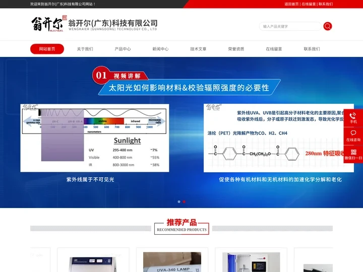Viewport: 363px width, 272px height.
Task: Select the second red banner slide dot
Action: click(x=184, y=201)
